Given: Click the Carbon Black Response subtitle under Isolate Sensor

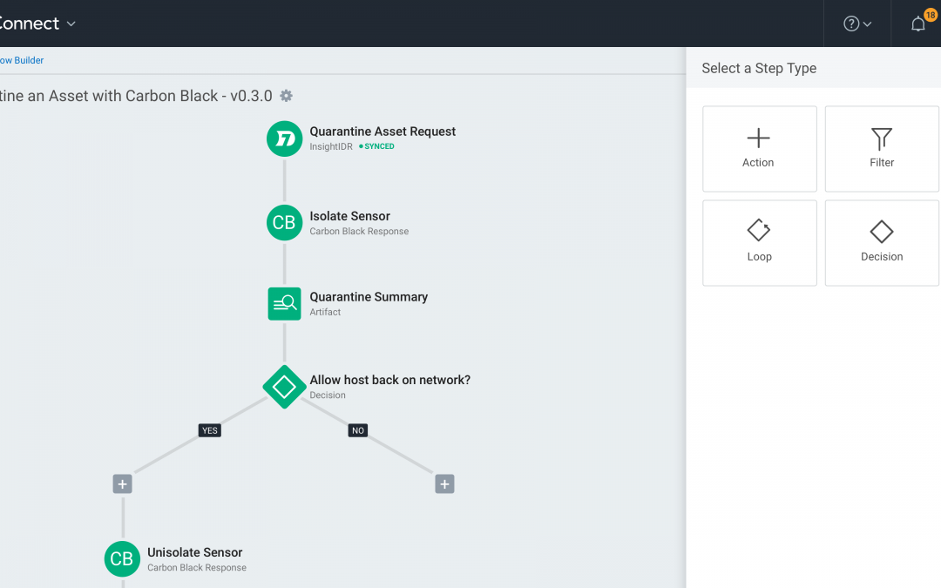Looking at the screenshot, I should [359, 231].
